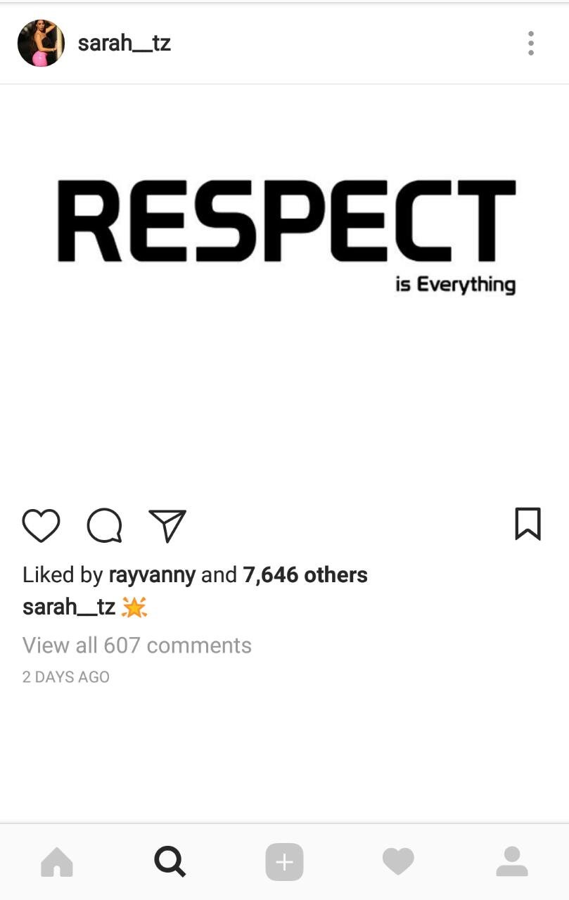
Task: Expand View all 607 comments
Action: 137,645
